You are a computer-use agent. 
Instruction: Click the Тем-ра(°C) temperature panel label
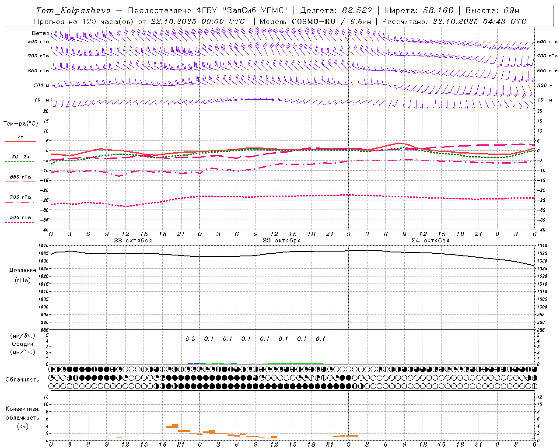tap(21, 124)
